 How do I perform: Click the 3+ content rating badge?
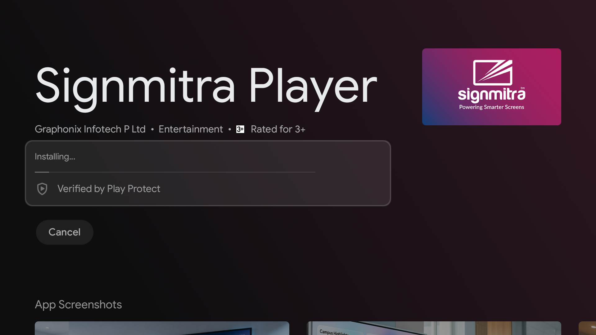tap(240, 129)
